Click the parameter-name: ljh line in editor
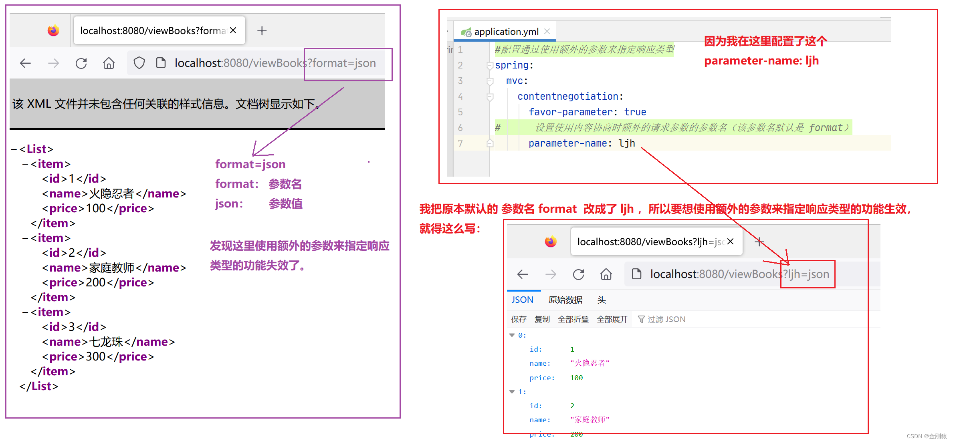Image resolution: width=953 pixels, height=443 pixels. [x=581, y=143]
